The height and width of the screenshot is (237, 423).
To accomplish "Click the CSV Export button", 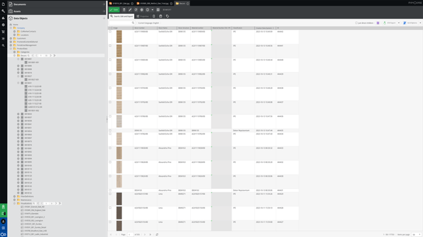I will coord(390,23).
